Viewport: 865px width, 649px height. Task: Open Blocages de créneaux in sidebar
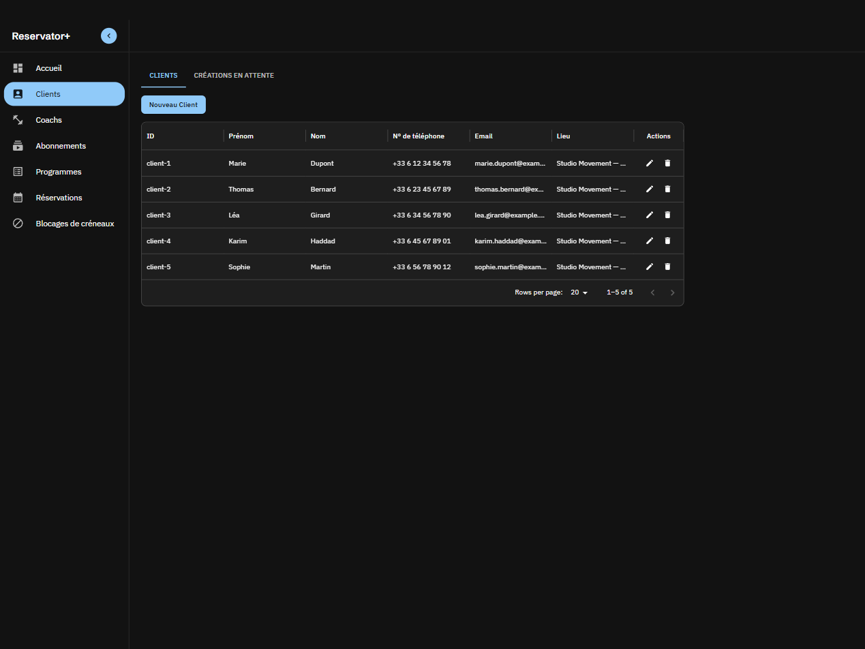point(64,224)
